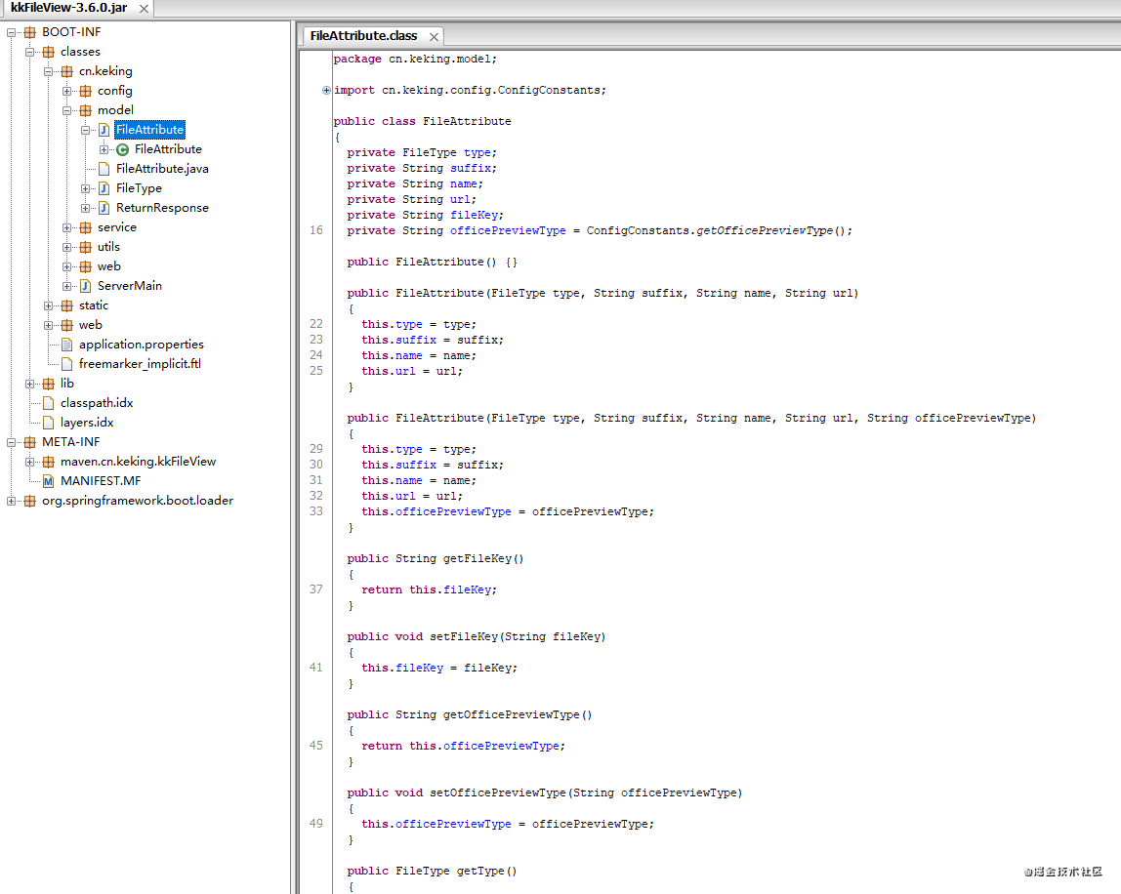Open application.properties in the tree

[141, 345]
